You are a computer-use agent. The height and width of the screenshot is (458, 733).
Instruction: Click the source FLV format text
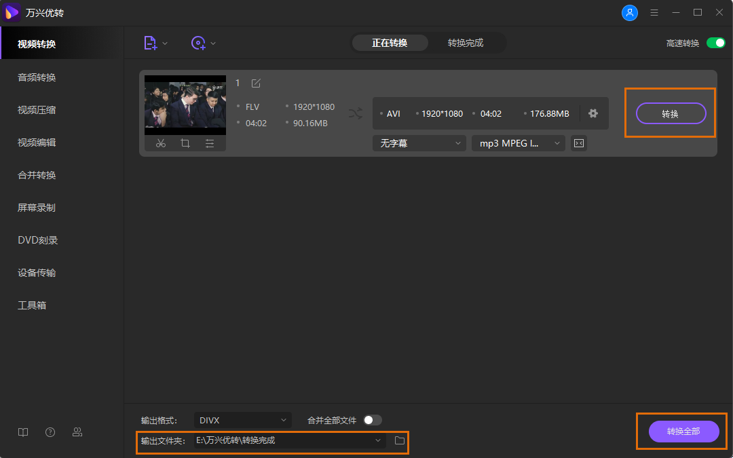252,107
